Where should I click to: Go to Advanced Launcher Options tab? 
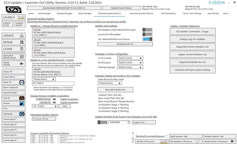(141, 13)
